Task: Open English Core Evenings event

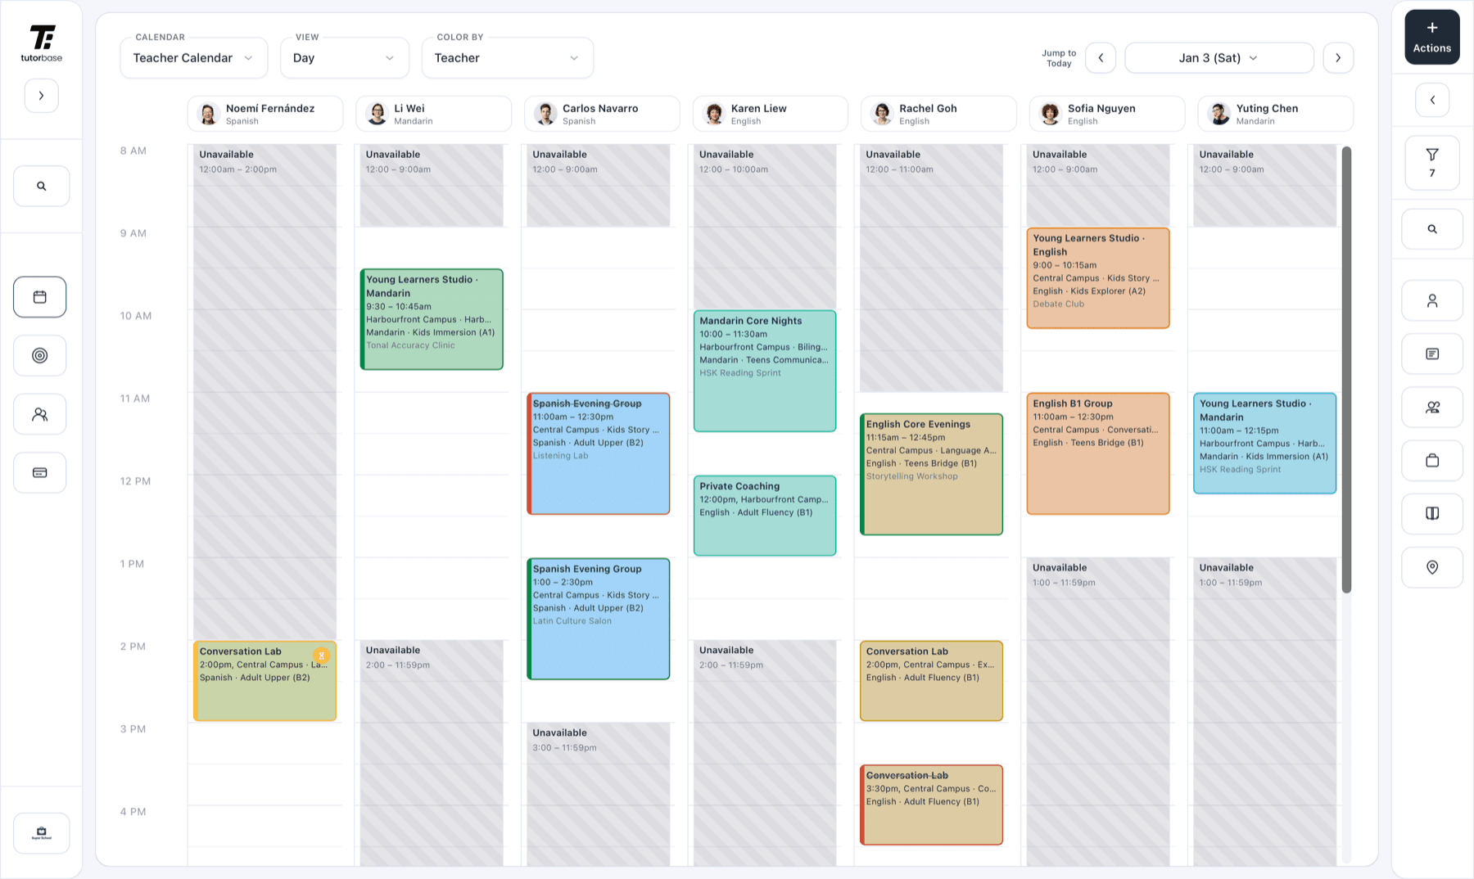Action: (932, 474)
